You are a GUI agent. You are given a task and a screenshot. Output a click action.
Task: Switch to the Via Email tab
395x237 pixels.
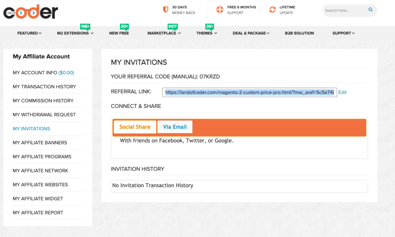pos(175,127)
